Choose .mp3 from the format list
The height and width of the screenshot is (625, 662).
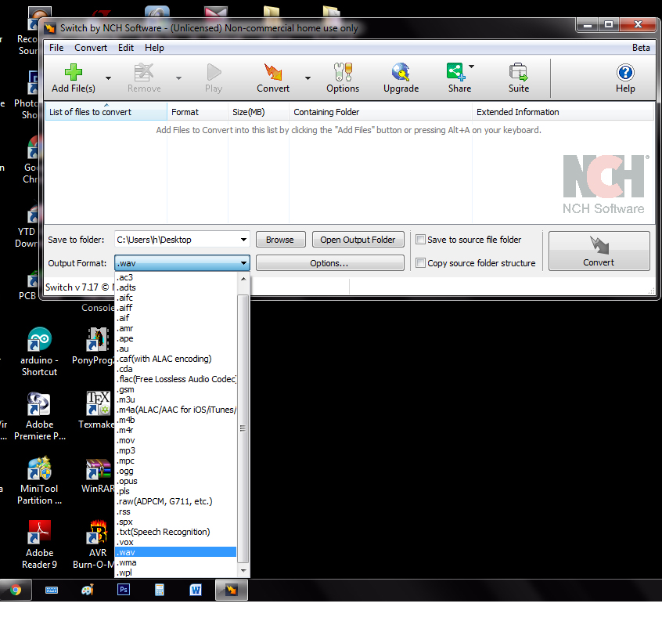tap(175, 450)
